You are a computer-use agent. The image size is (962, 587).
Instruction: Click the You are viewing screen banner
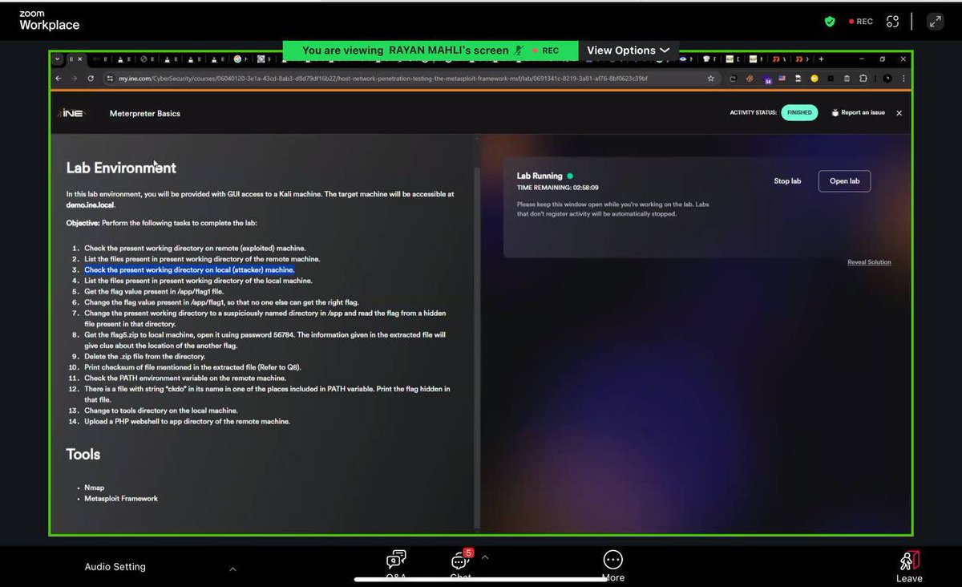430,50
